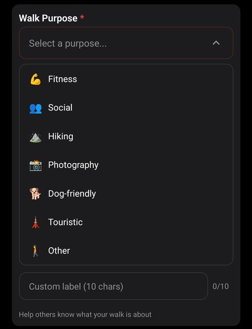The image size is (252, 329).
Task: Choose the Dog-friendly option
Action: tap(72, 193)
